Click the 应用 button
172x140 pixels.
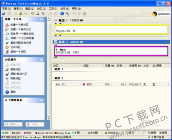(35, 124)
